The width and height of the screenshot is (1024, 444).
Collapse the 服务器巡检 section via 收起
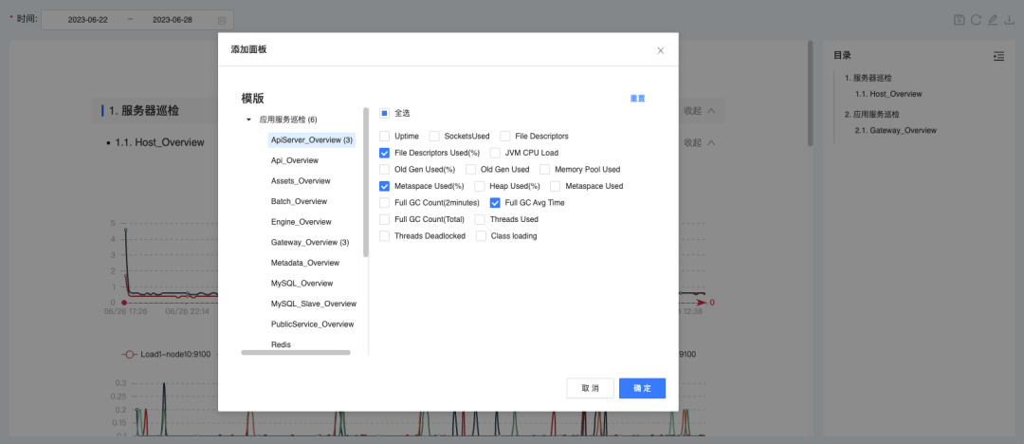(x=699, y=110)
